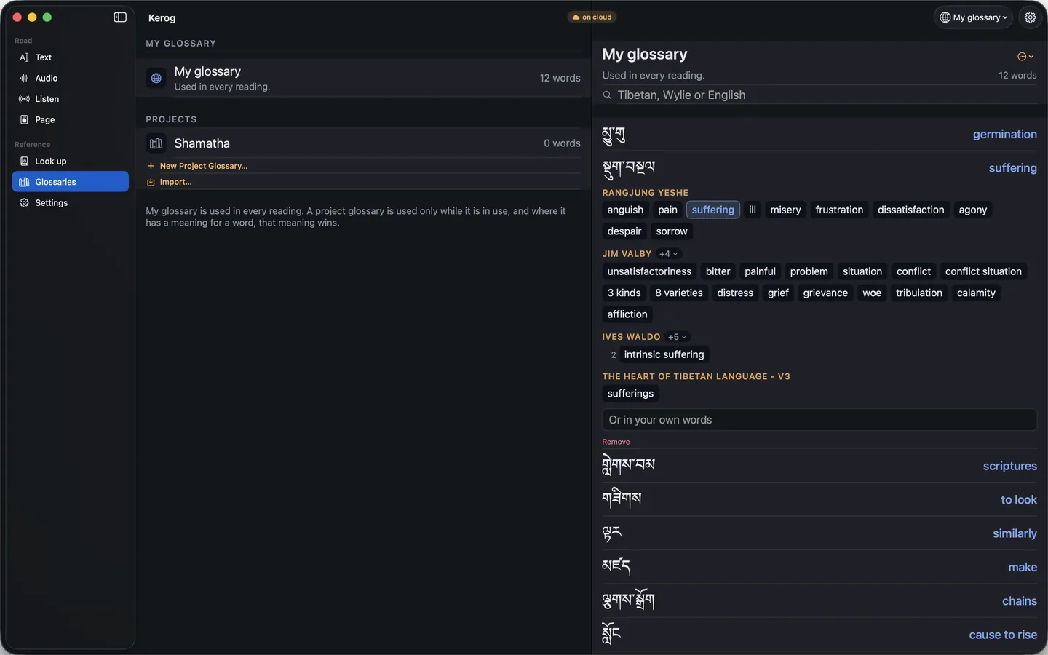Create a New Project Glossary
Viewport: 1048px width, 655px height.
(204, 166)
